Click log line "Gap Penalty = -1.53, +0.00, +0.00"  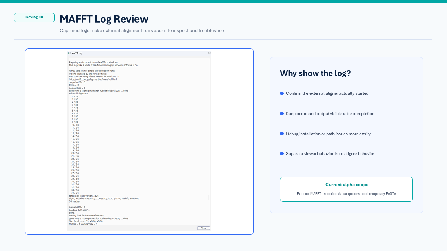pos(86,221)
